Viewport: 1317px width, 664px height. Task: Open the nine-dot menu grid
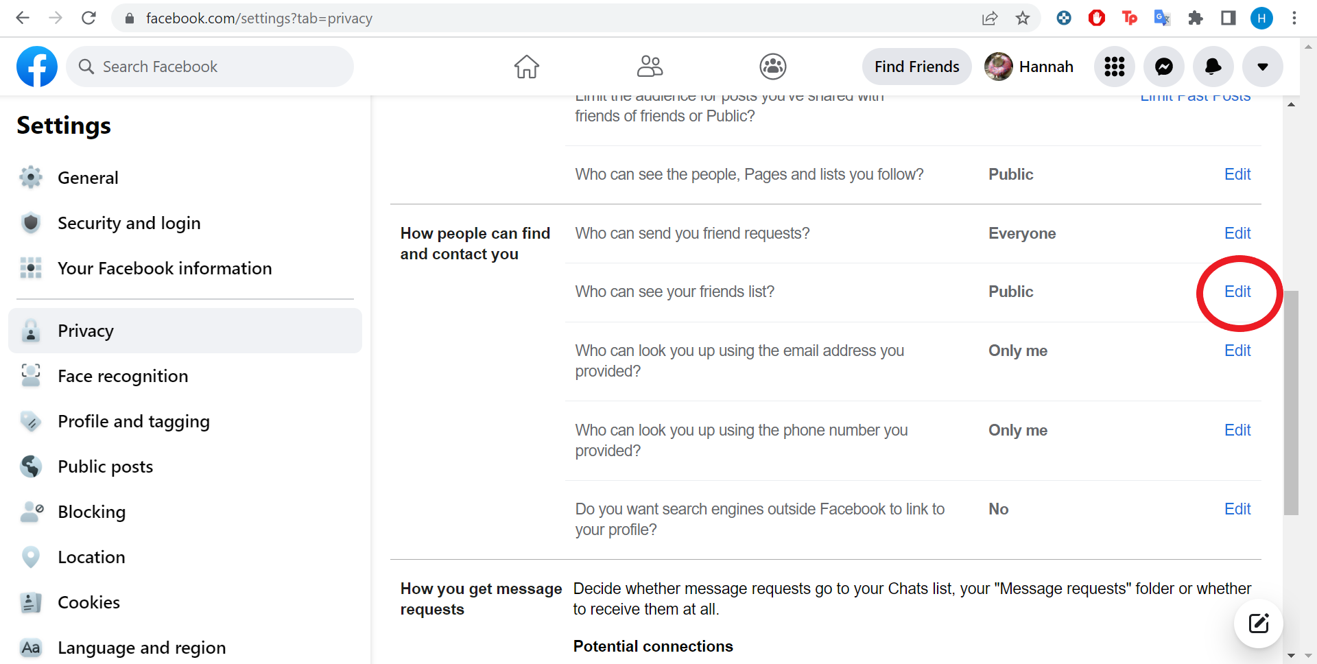(1115, 67)
